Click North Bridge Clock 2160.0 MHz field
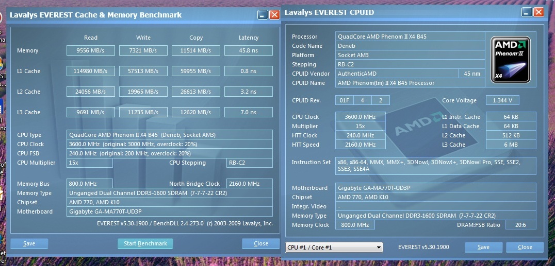Image resolution: width=555 pixels, height=266 pixels. [250, 184]
